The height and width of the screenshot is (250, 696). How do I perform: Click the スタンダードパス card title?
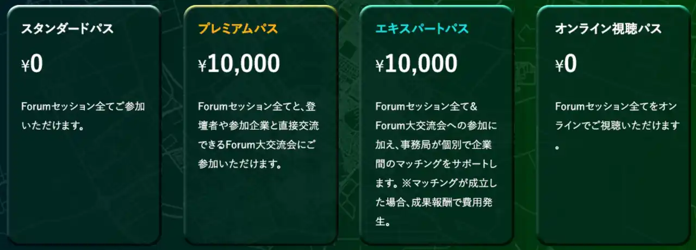pyautogui.click(x=67, y=29)
